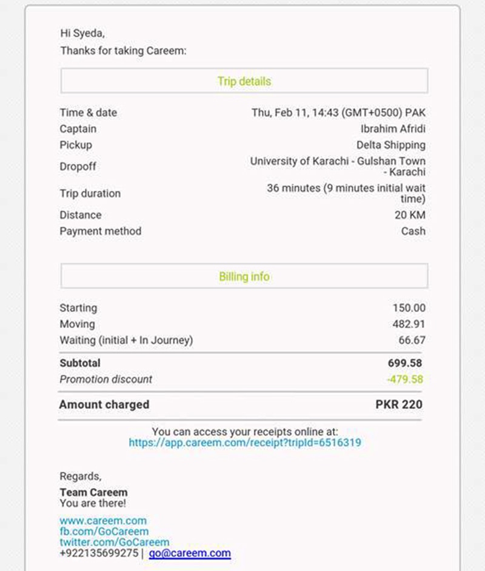485x571 pixels.
Task: Click the Promotion discount amount -479.58
Action: pyautogui.click(x=405, y=379)
